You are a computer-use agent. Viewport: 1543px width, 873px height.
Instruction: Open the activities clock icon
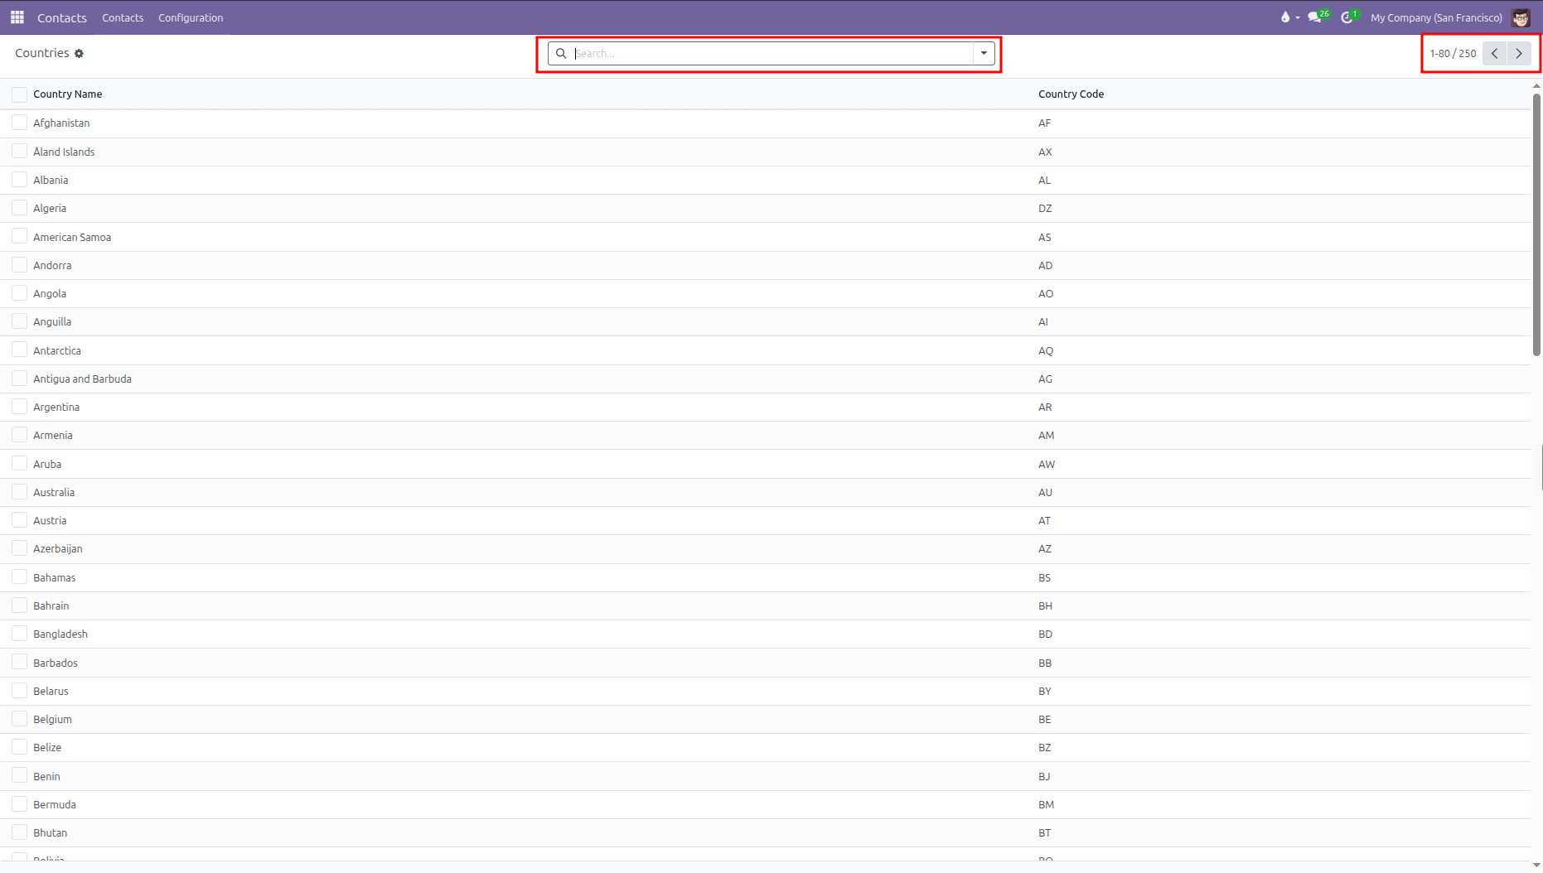pyautogui.click(x=1347, y=17)
